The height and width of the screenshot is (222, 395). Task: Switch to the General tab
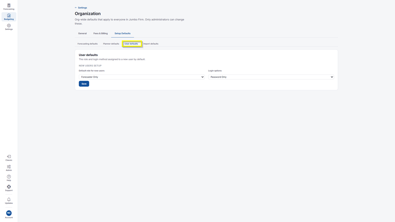pos(82,34)
